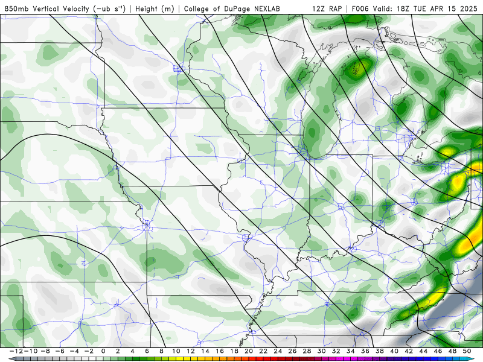Click the "0" label on the color scale

[103, 351]
